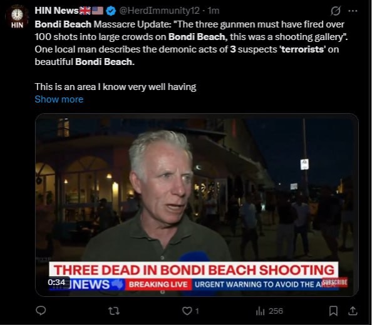Click the first bold Bondi Beach keyword

pos(63,24)
